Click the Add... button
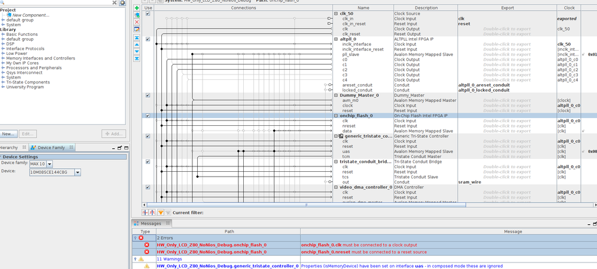The height and width of the screenshot is (269, 597). pyautogui.click(x=114, y=134)
